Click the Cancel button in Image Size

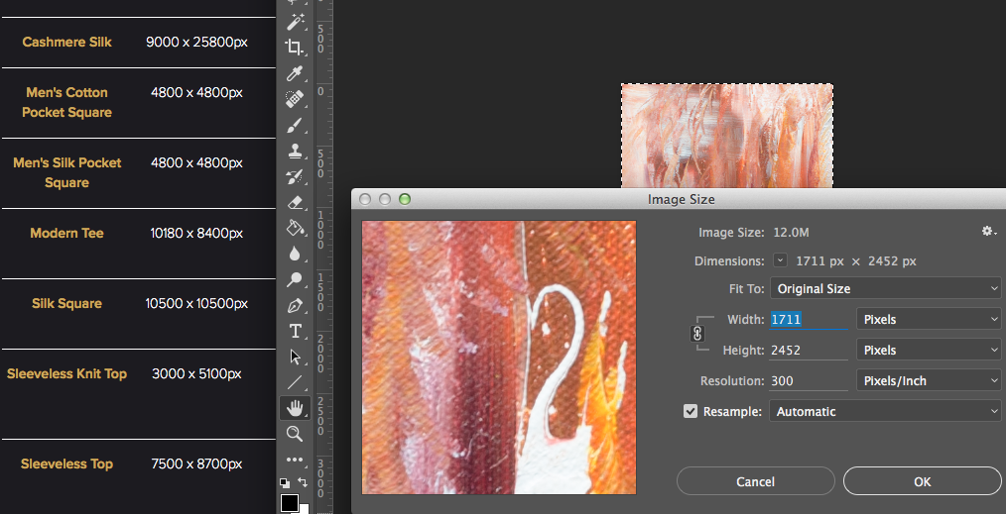pos(755,481)
